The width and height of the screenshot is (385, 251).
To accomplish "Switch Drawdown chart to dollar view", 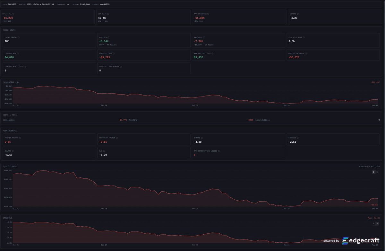I will 373,223.
